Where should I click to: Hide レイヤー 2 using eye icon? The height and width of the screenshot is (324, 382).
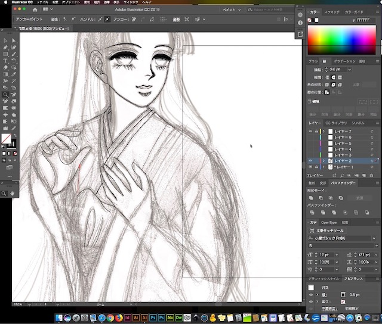tap(310, 161)
